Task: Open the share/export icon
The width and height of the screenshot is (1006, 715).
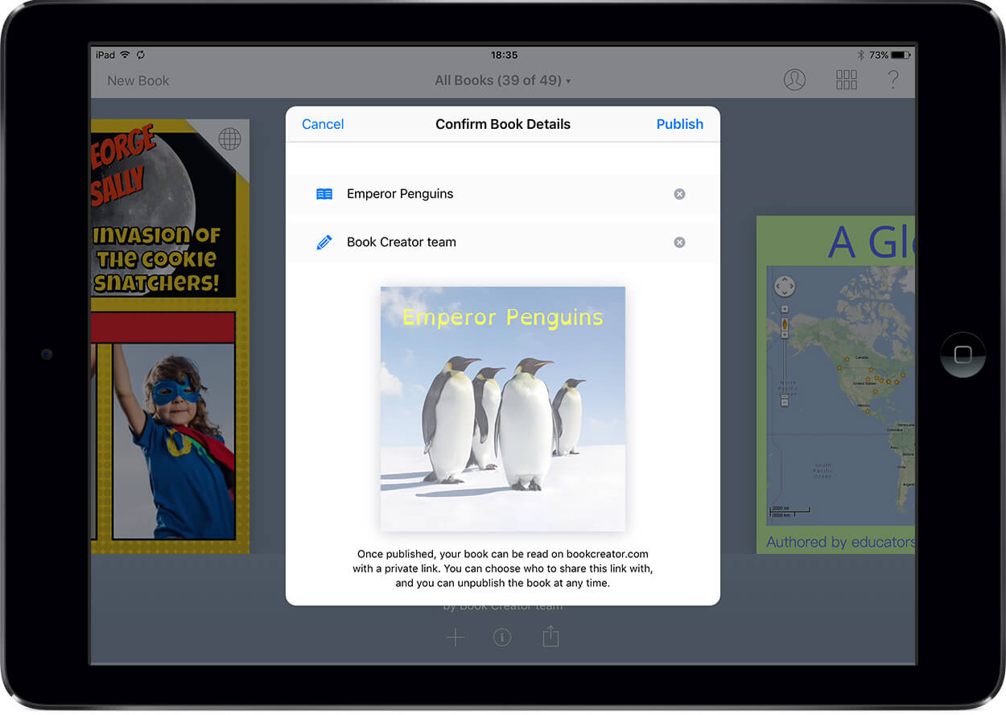Action: (x=550, y=636)
